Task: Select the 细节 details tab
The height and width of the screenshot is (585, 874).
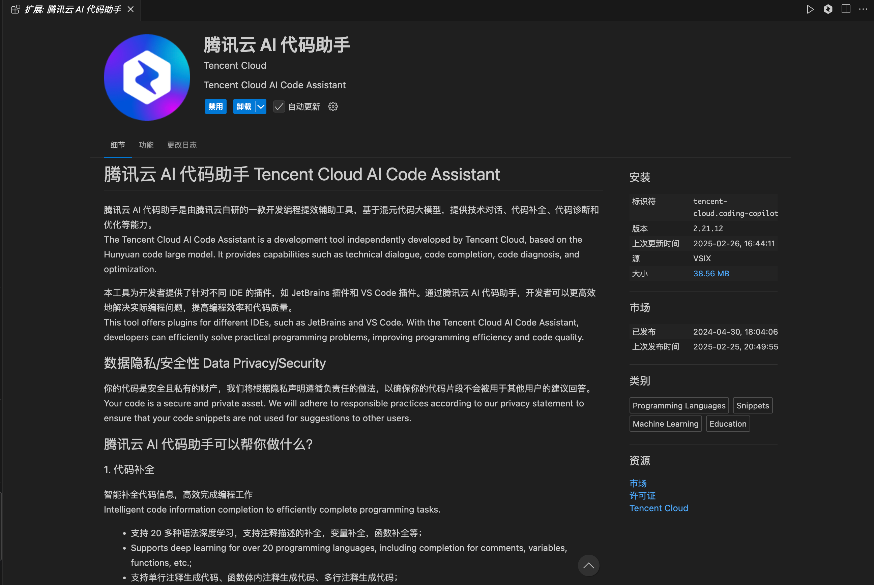Action: pos(118,145)
